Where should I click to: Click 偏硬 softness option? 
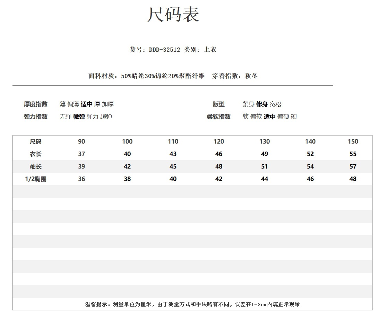coord(283,117)
